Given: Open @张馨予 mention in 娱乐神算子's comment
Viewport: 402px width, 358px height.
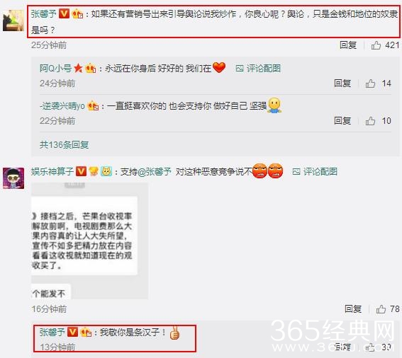Looking at the screenshot, I should pos(155,171).
